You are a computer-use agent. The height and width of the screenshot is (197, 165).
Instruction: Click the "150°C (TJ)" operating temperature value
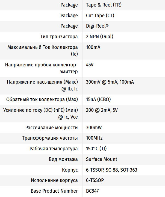coord(96,149)
